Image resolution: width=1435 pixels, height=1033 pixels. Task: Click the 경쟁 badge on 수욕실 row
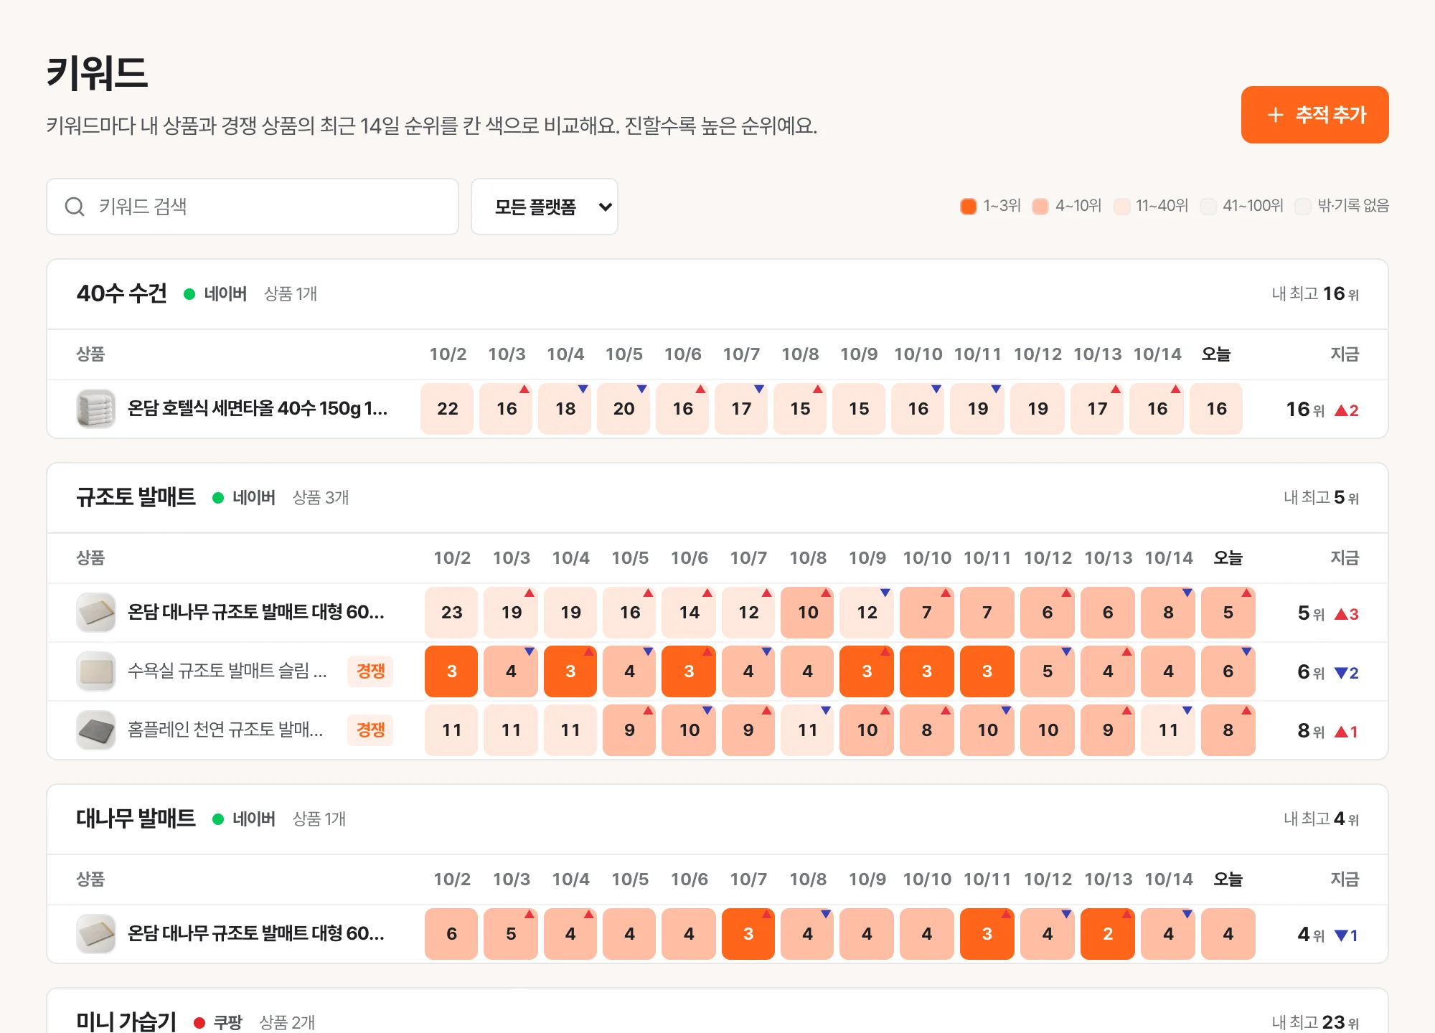click(x=370, y=671)
